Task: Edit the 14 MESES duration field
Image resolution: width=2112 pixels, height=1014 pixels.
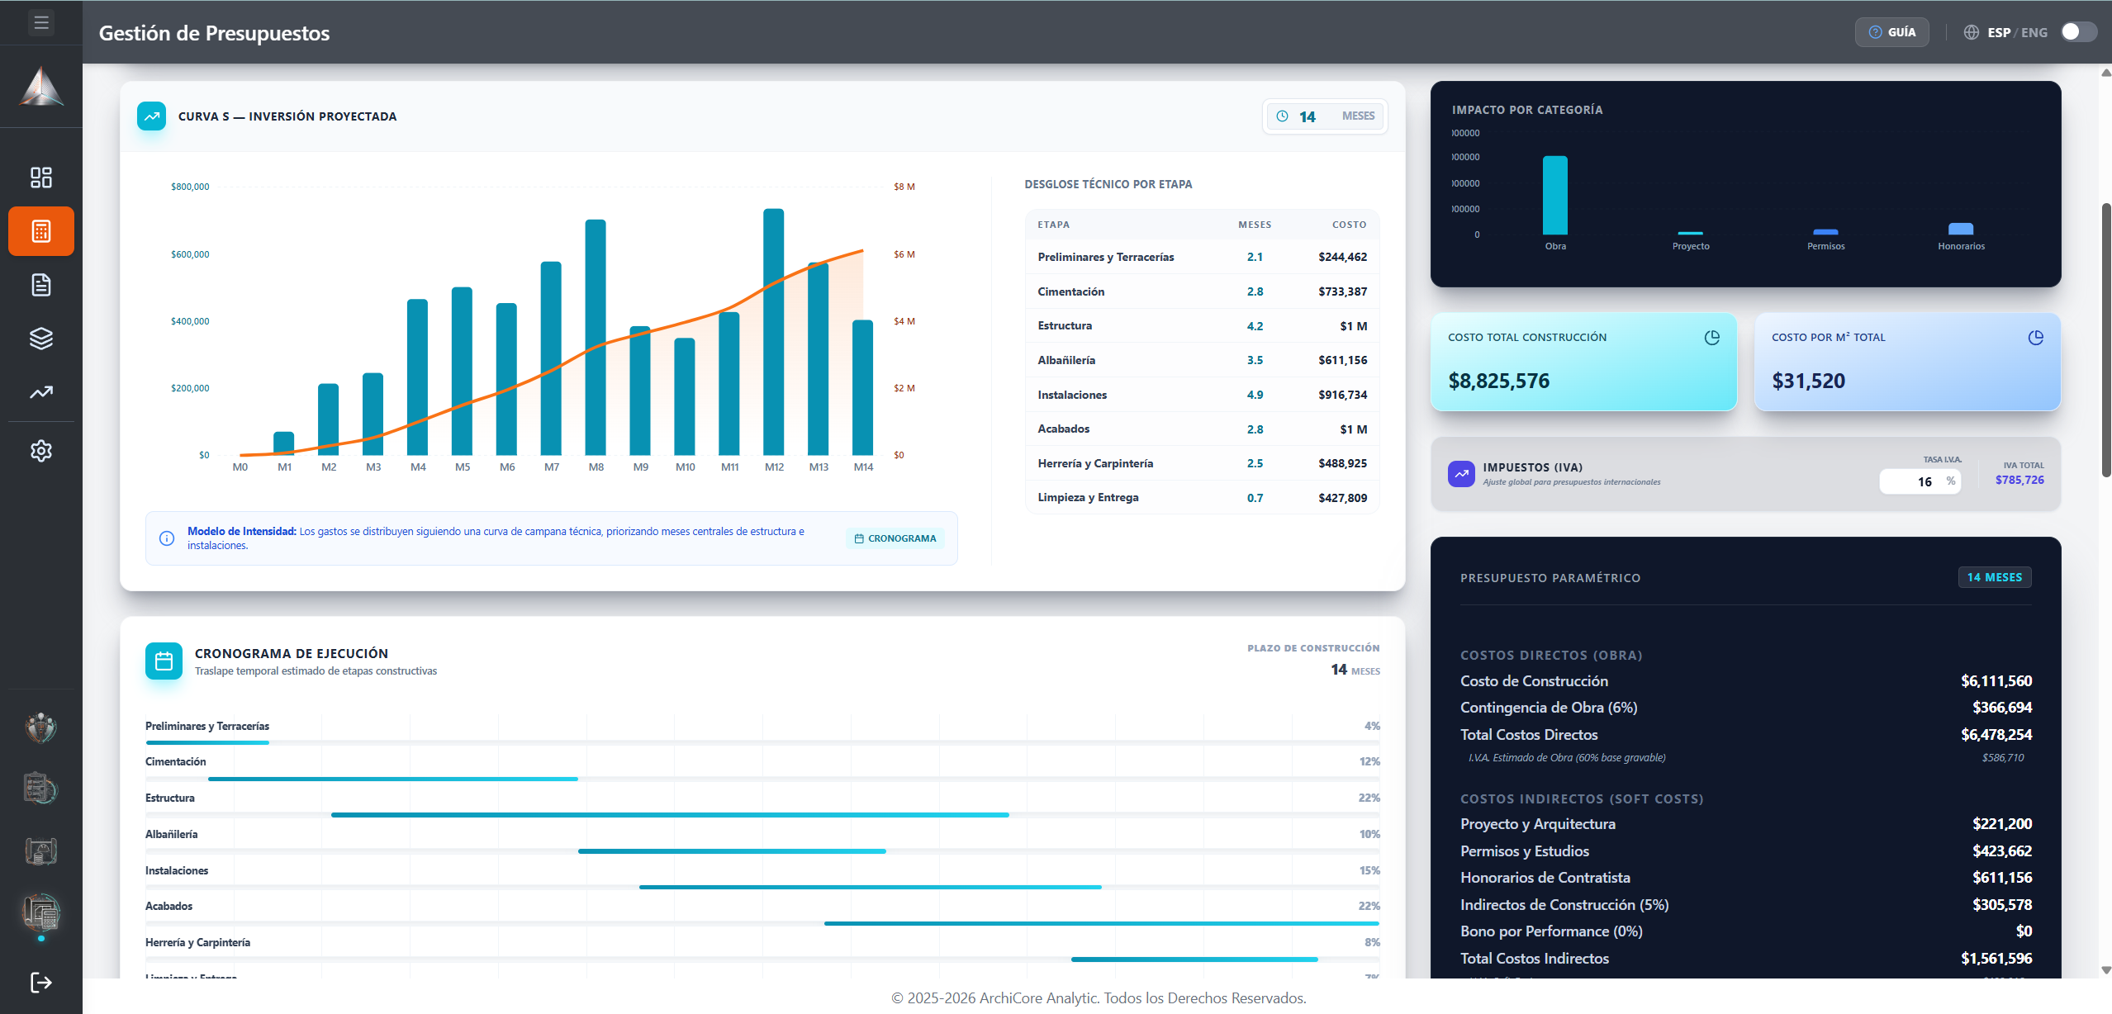Action: (x=1325, y=116)
